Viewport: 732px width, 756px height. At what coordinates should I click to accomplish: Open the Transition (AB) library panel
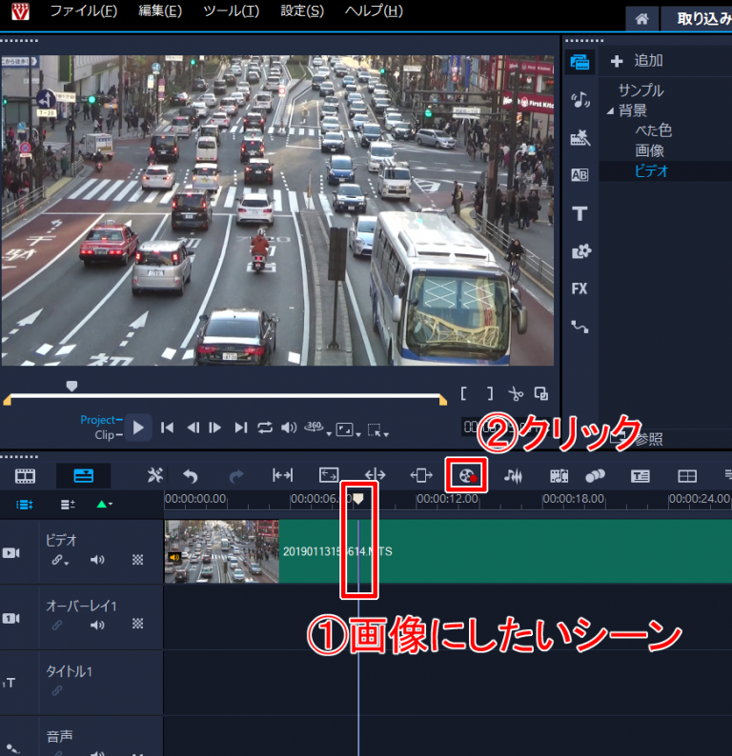579,175
